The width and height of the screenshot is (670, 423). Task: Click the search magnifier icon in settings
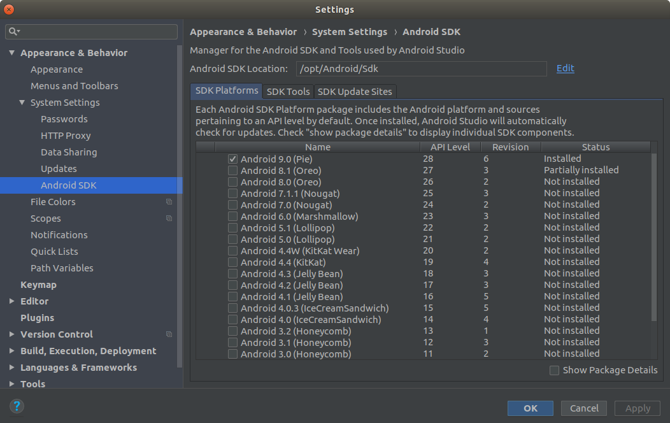pos(13,31)
